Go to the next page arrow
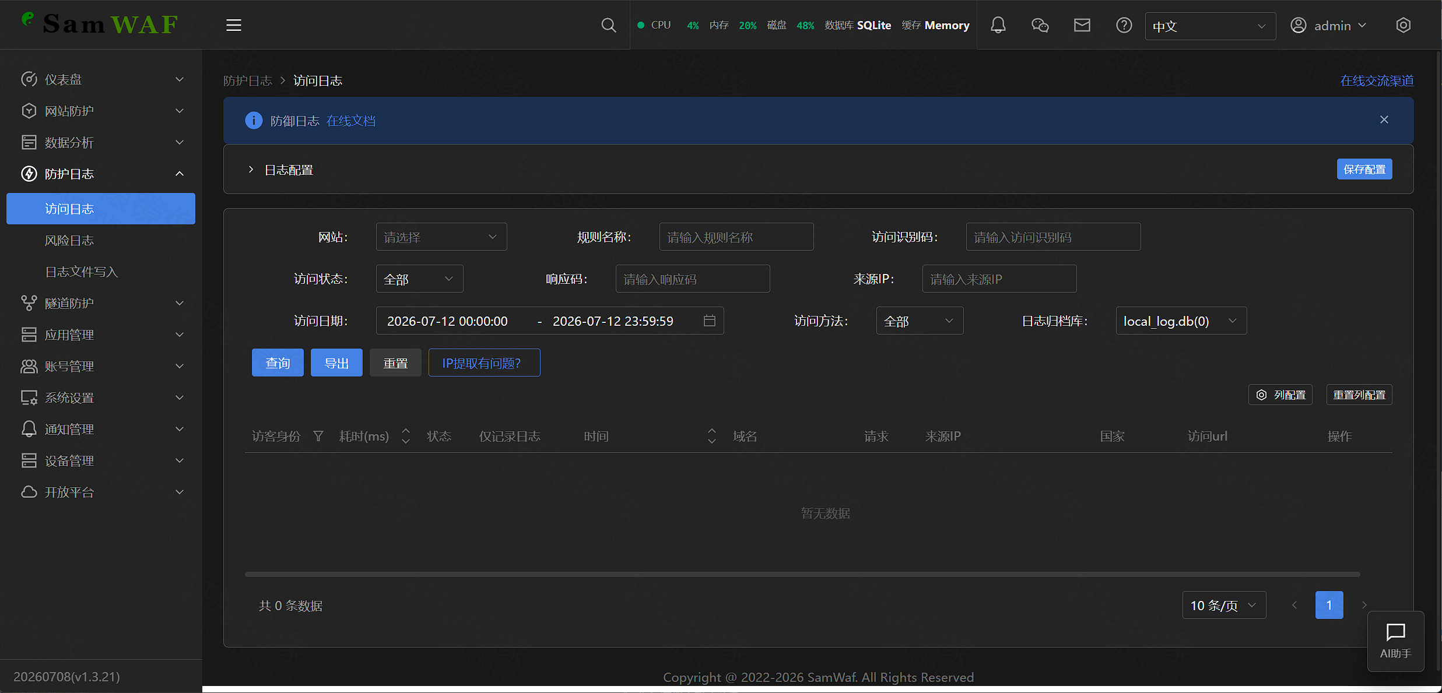 tap(1364, 605)
